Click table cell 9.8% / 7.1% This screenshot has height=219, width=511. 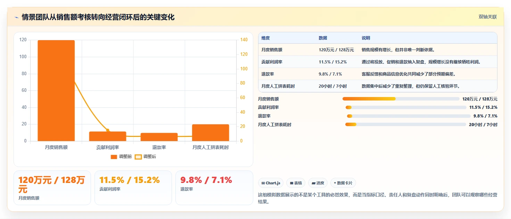pyautogui.click(x=330, y=74)
